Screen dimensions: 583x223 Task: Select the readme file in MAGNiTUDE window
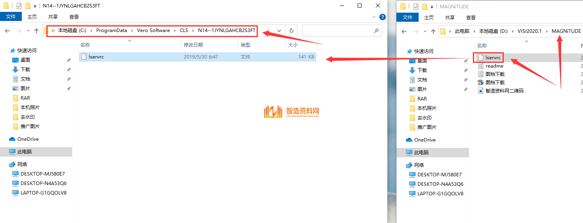(494, 66)
